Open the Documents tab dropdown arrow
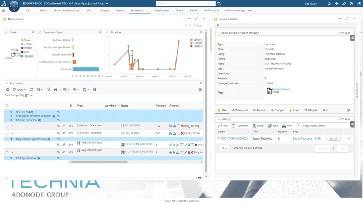The image size is (363, 204). click(x=146, y=10)
